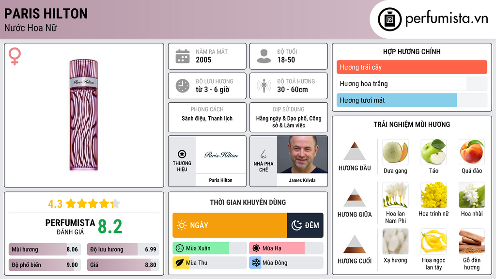Image resolution: width=496 pixels, height=279 pixels.
Task: Click the sun icon for Mùa Hạ
Action: 256,248
